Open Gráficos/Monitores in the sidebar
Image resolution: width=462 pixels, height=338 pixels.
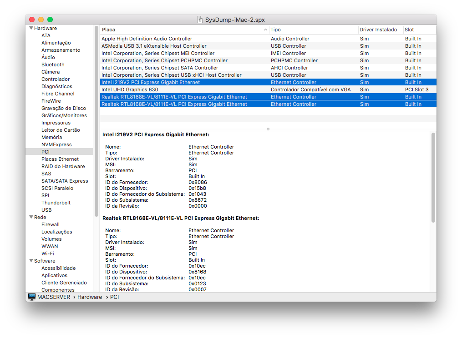[x=64, y=115]
